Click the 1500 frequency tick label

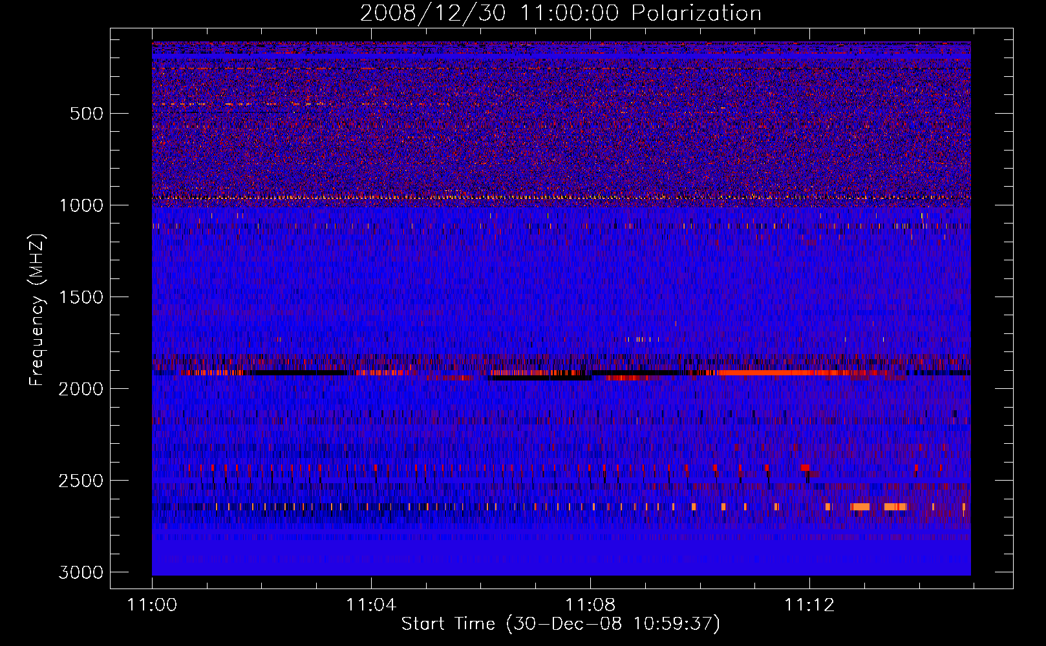tap(81, 297)
